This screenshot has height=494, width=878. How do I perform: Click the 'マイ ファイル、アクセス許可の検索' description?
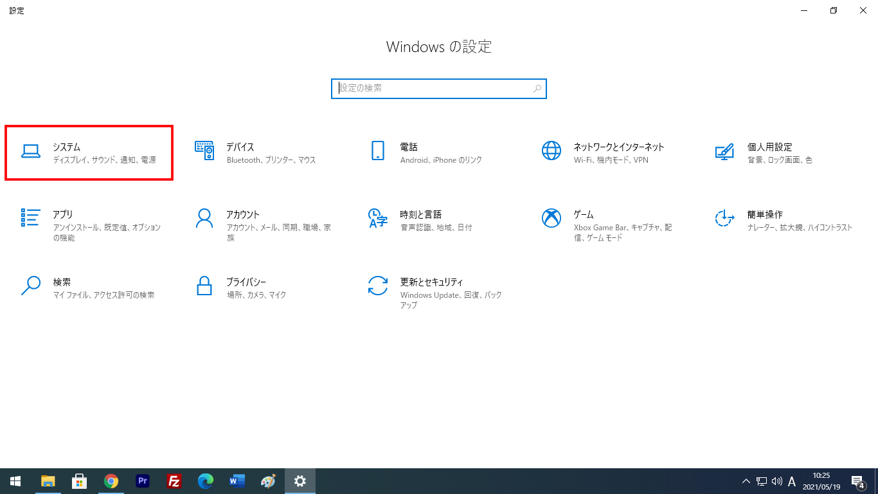click(104, 295)
